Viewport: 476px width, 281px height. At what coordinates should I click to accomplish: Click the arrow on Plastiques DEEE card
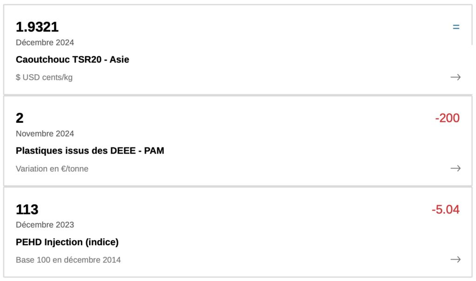pyautogui.click(x=455, y=168)
